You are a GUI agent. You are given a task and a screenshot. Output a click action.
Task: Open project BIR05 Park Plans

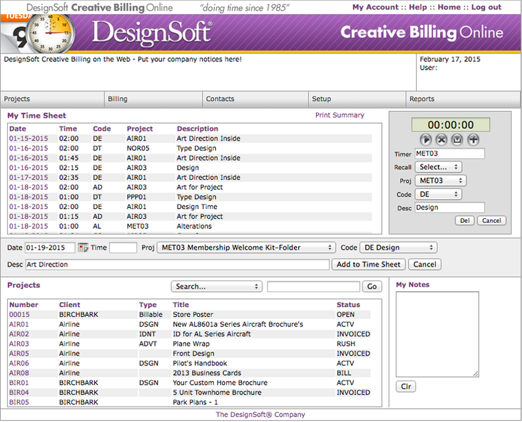(x=19, y=402)
